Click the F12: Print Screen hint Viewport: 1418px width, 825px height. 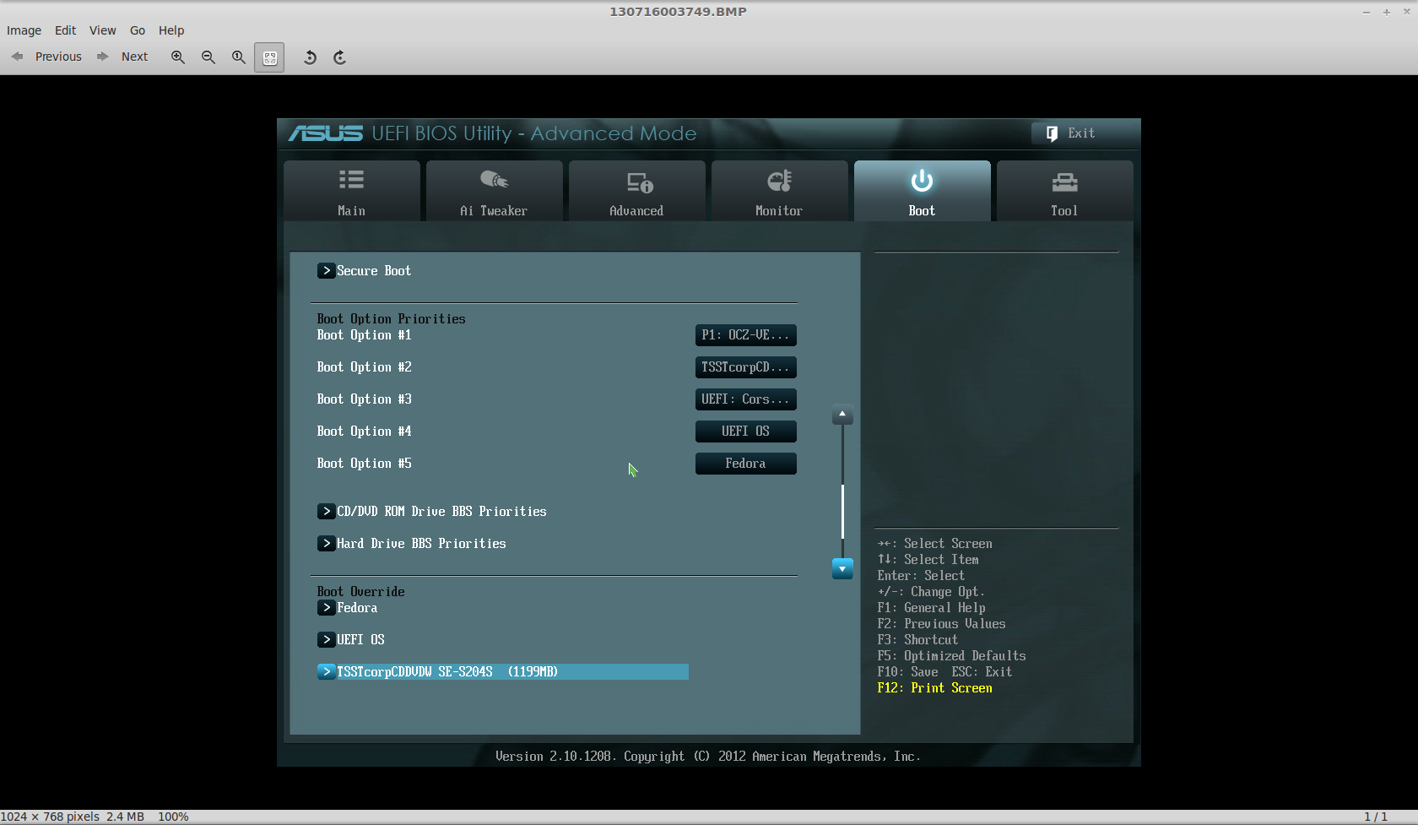coord(935,688)
